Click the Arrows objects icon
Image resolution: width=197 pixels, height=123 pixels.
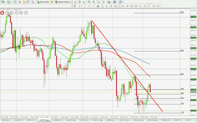115,6
